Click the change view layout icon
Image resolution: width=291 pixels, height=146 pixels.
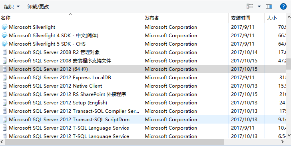[x=250, y=6]
